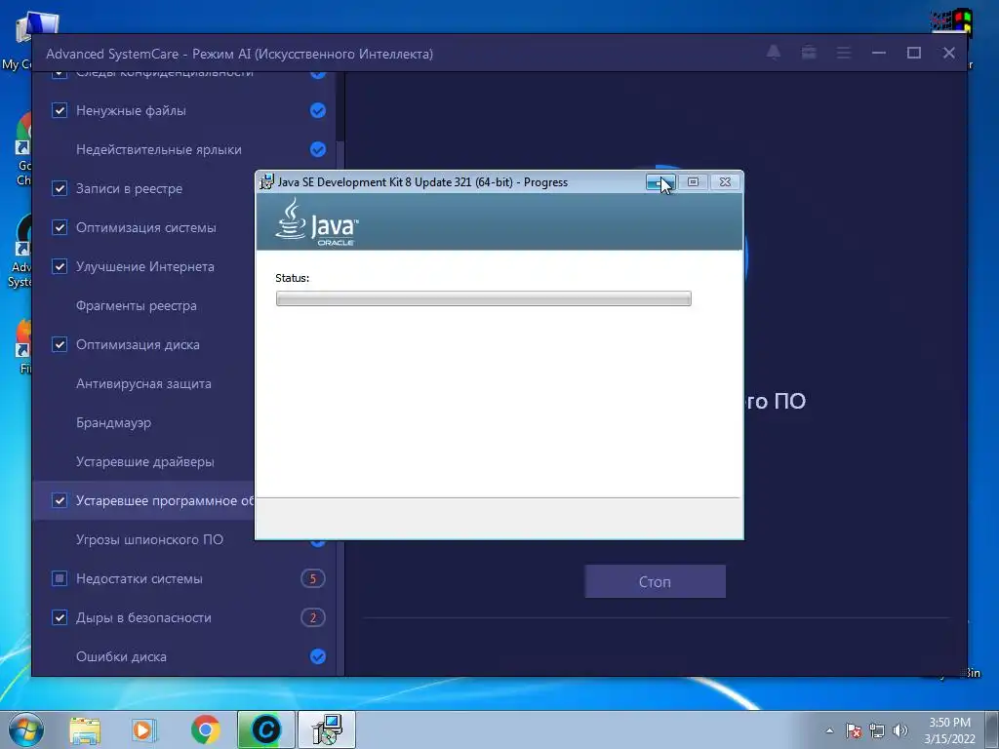The width and height of the screenshot is (999, 749).
Task: Select Антивирусная защита list item
Action: coord(145,383)
